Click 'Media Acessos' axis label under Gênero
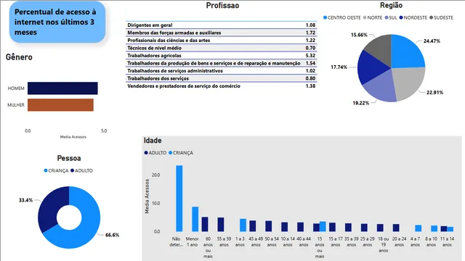 tap(73, 137)
